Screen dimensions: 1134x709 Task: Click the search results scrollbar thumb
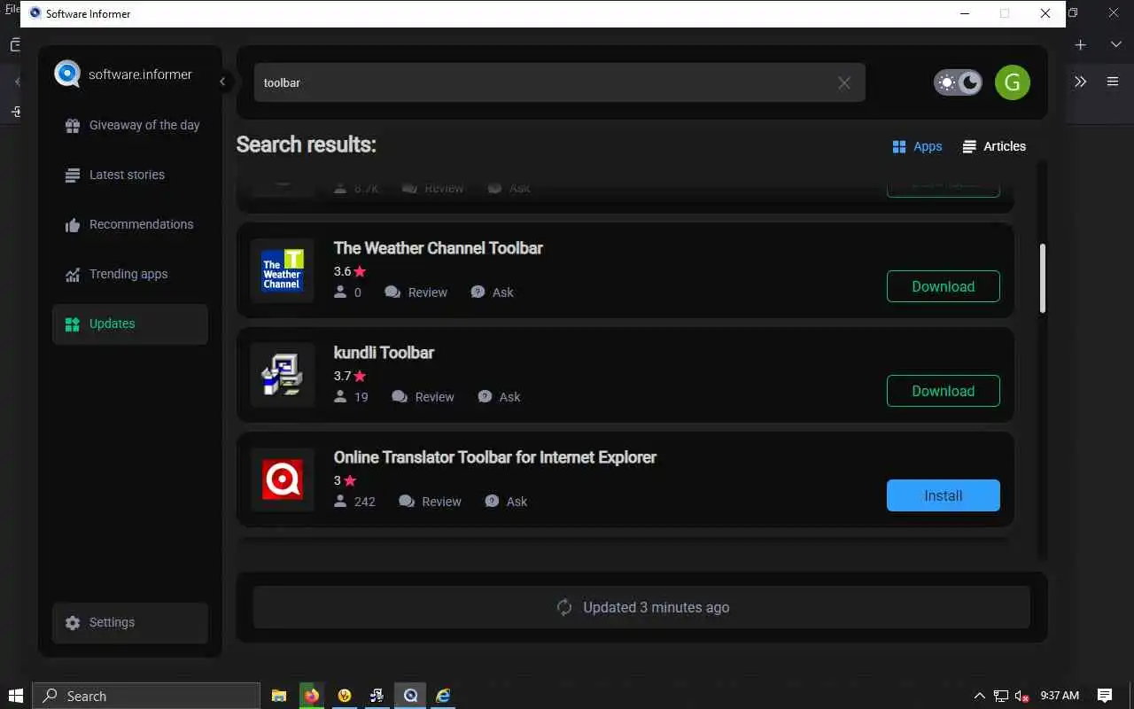[1043, 278]
